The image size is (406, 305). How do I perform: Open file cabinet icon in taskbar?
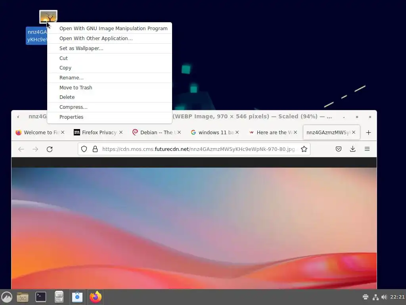[59, 297]
